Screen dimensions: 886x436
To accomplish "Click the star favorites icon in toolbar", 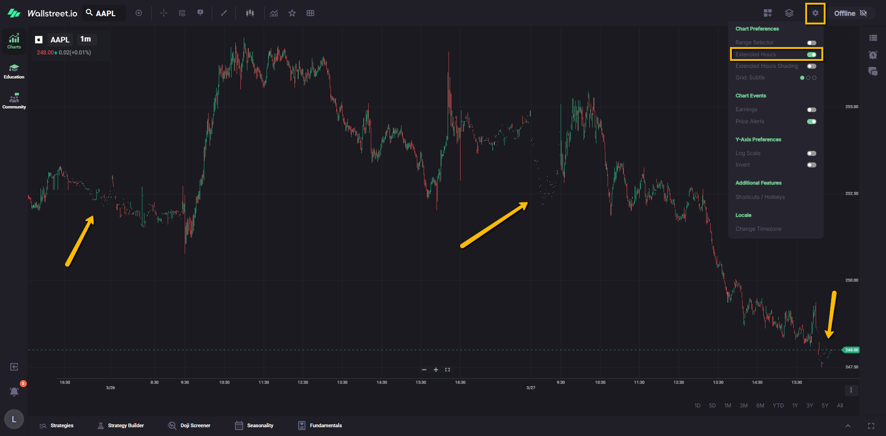I will coord(292,13).
